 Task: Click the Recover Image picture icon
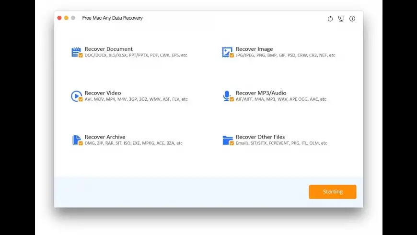pyautogui.click(x=227, y=51)
